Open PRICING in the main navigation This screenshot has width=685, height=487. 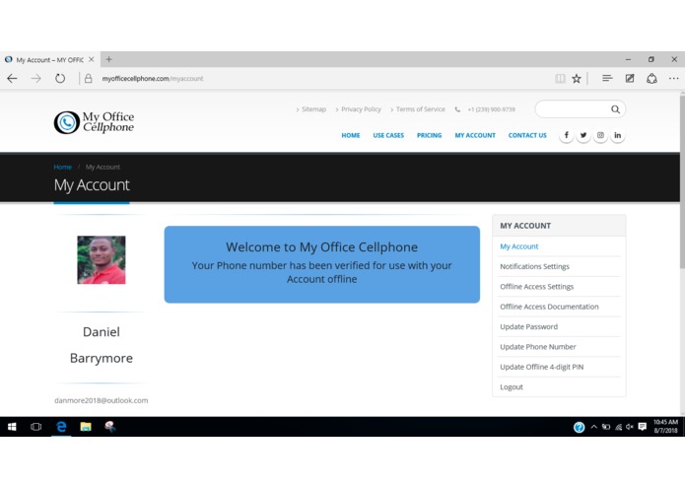tap(429, 135)
